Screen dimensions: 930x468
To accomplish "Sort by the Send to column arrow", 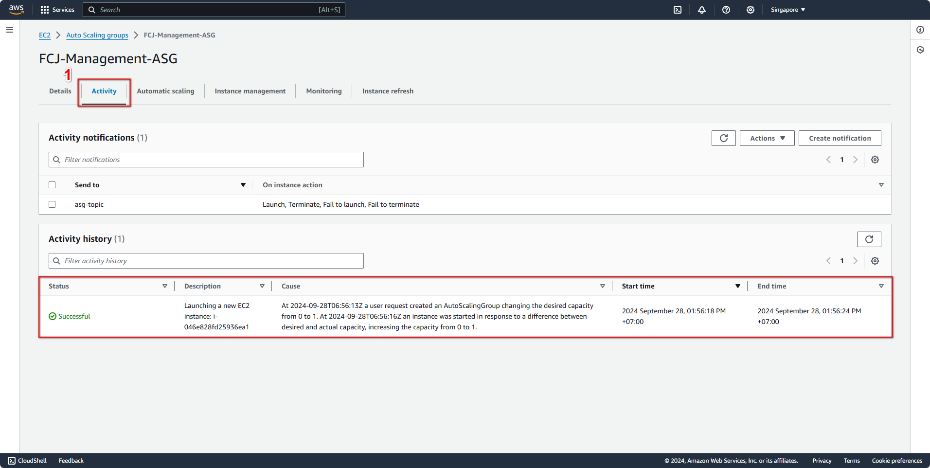I will [x=243, y=185].
